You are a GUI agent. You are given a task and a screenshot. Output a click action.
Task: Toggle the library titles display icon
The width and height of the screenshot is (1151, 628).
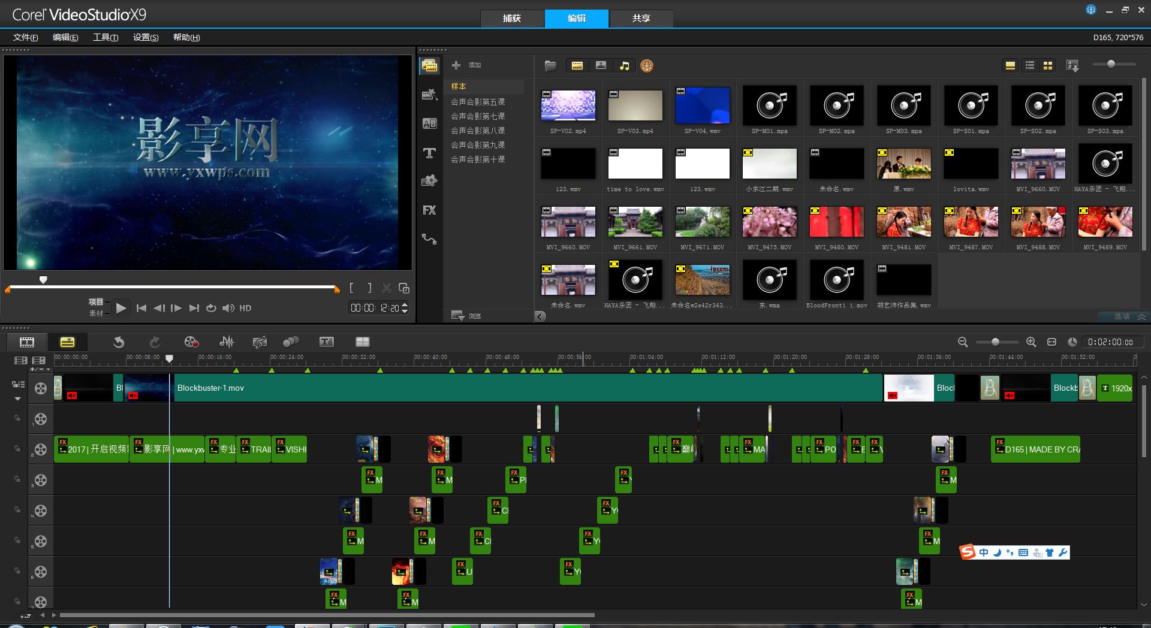[1010, 65]
